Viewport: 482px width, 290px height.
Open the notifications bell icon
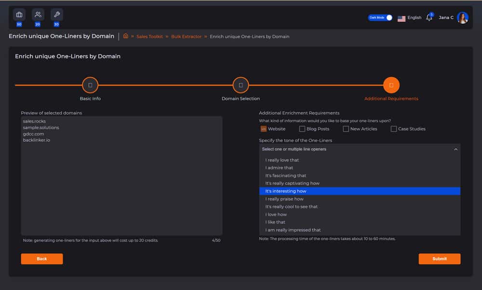click(429, 18)
